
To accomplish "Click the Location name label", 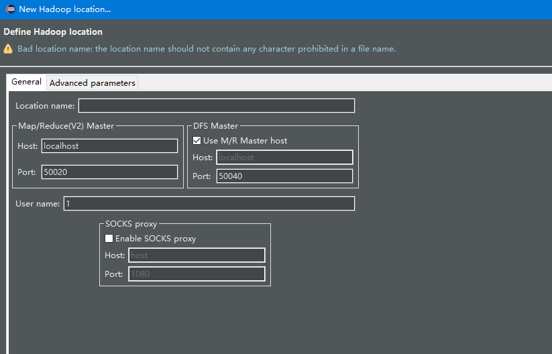I will point(45,106).
